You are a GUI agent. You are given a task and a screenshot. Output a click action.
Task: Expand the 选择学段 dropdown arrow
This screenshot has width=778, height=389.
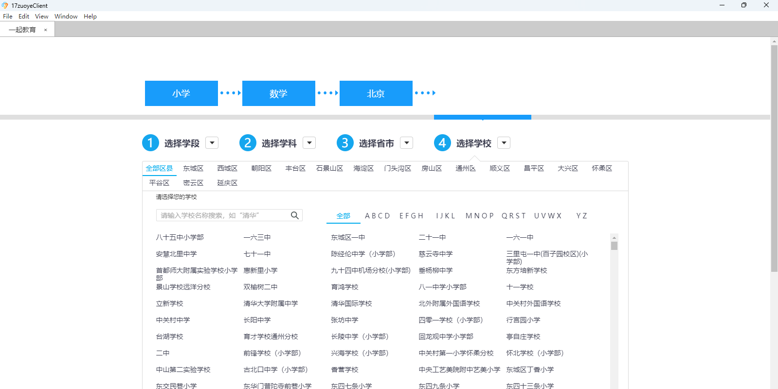(212, 143)
